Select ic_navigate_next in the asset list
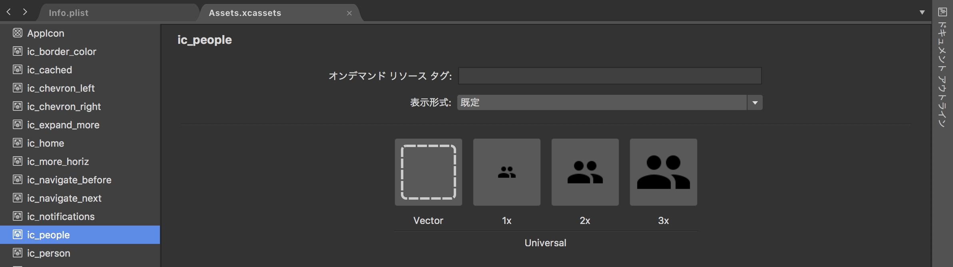Image resolution: width=953 pixels, height=267 pixels. tap(64, 198)
